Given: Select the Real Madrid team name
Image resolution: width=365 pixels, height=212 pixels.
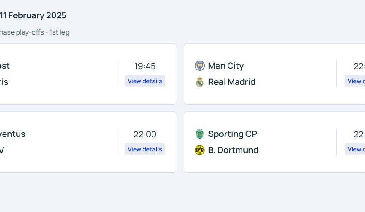Looking at the screenshot, I should pos(231,82).
